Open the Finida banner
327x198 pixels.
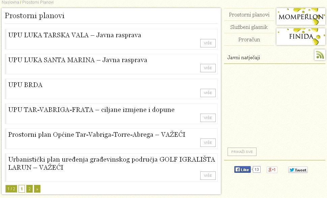(x=301, y=37)
